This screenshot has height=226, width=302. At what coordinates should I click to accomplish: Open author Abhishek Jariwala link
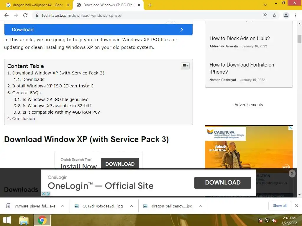[x=224, y=46]
